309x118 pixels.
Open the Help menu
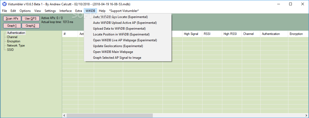tap(102, 11)
